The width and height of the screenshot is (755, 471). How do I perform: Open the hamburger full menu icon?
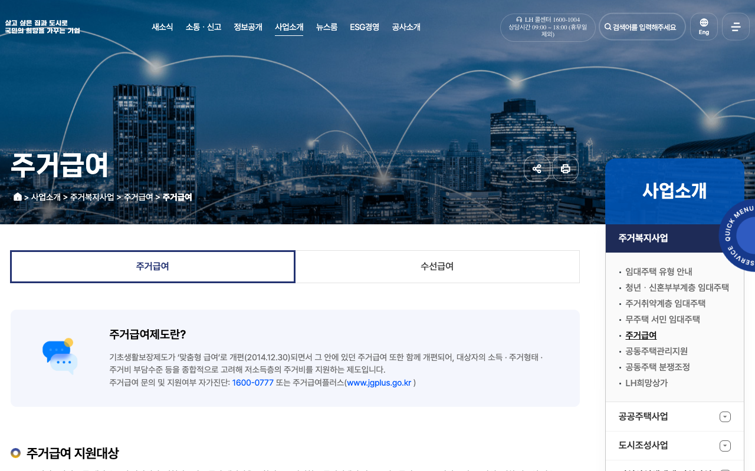(x=736, y=27)
